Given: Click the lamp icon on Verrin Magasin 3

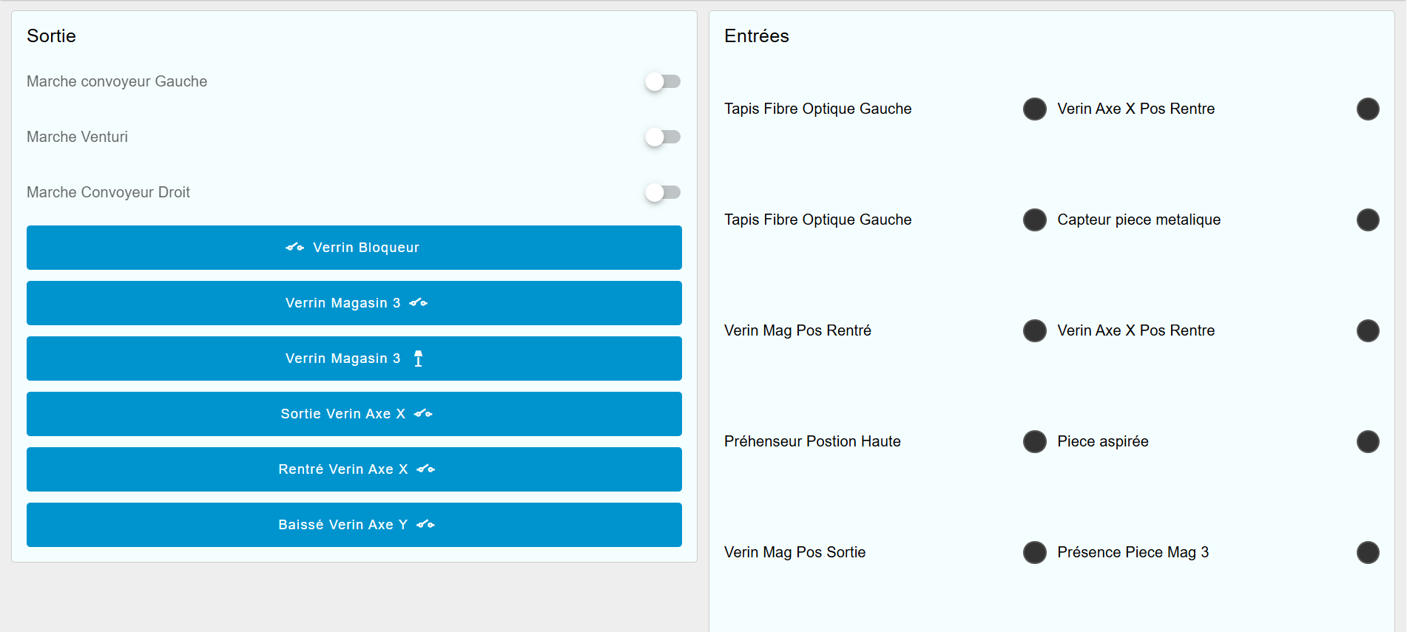Looking at the screenshot, I should (419, 359).
